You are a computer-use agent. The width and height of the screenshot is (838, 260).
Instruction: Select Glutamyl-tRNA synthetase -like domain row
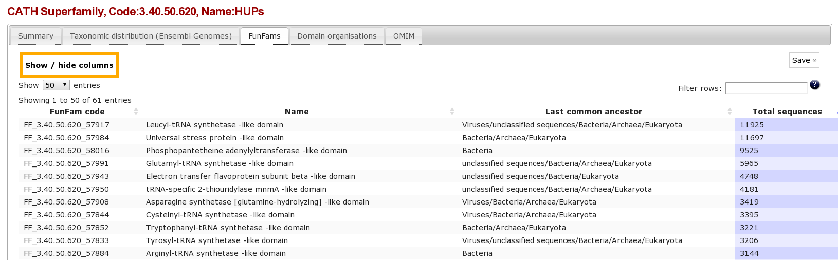(220, 163)
